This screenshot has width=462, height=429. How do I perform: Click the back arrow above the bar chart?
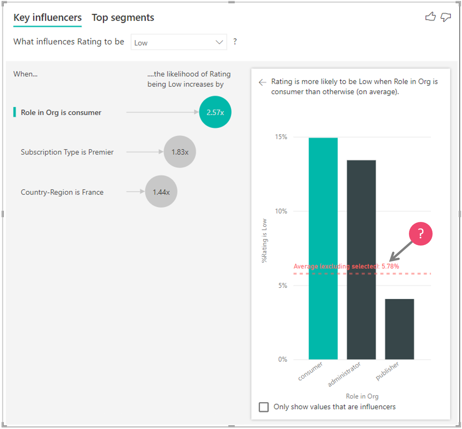[262, 82]
